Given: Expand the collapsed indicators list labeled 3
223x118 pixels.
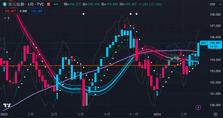Looking at the screenshot, I should [7, 18].
